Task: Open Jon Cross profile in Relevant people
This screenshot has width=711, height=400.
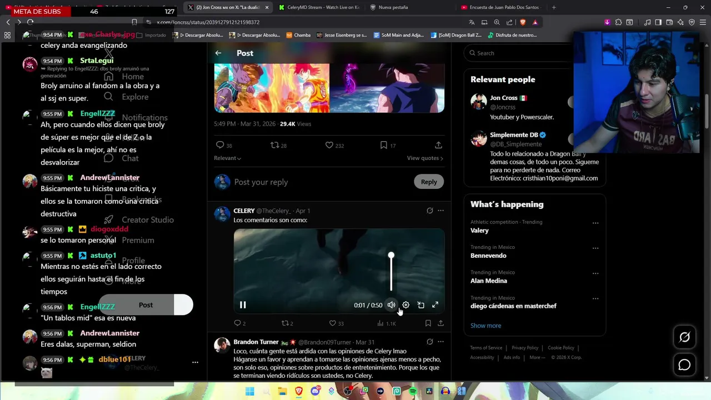Action: click(504, 98)
